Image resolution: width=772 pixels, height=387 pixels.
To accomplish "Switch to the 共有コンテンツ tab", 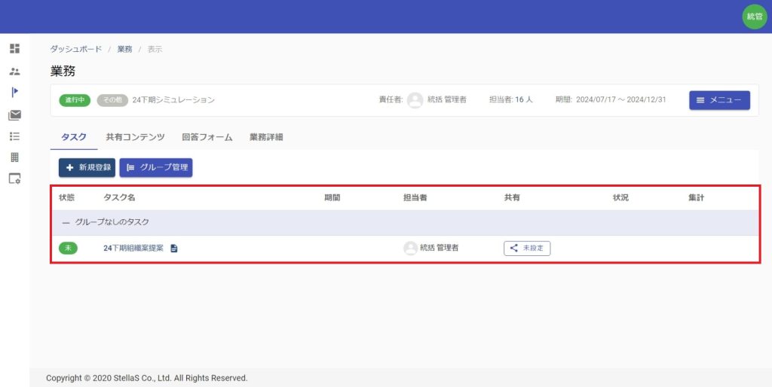I will point(135,137).
